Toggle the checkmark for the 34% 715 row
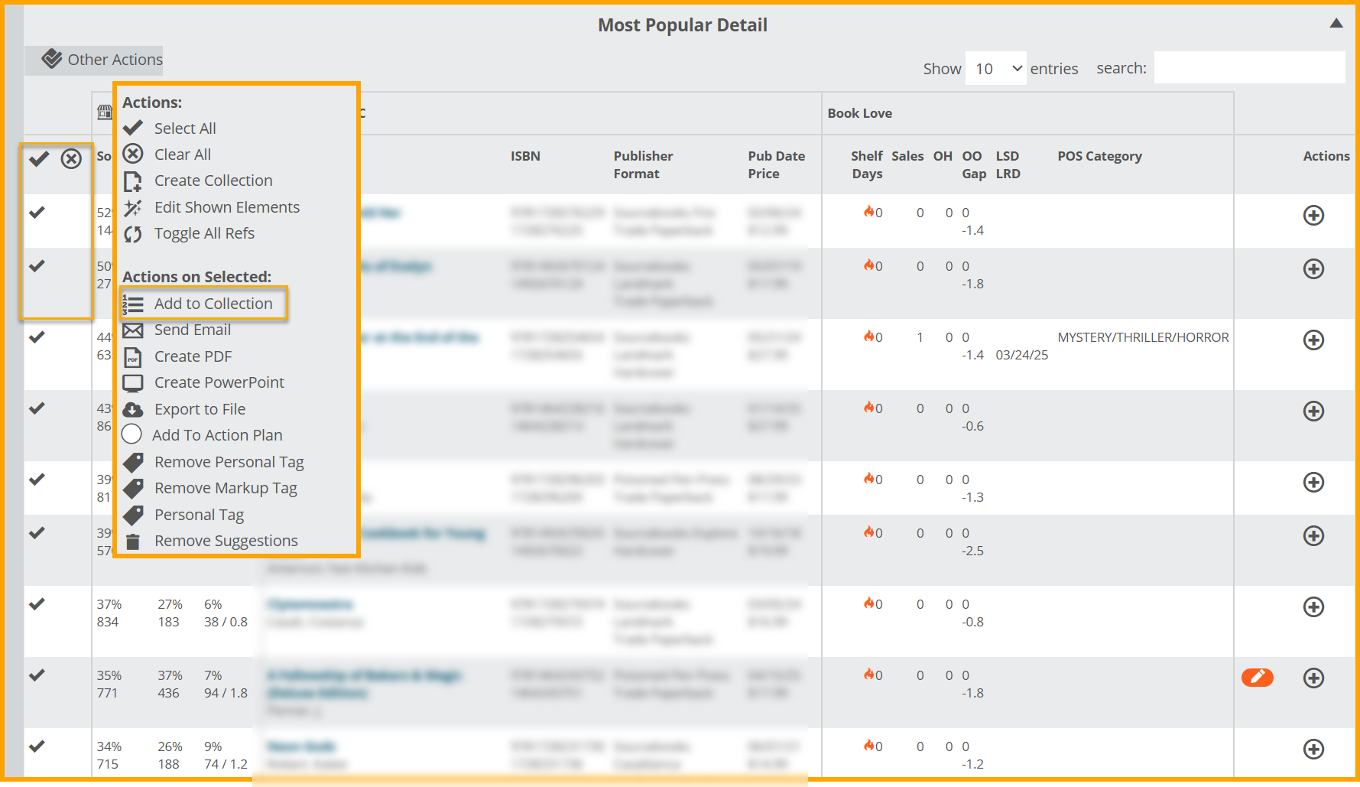The image size is (1360, 787). 37,746
